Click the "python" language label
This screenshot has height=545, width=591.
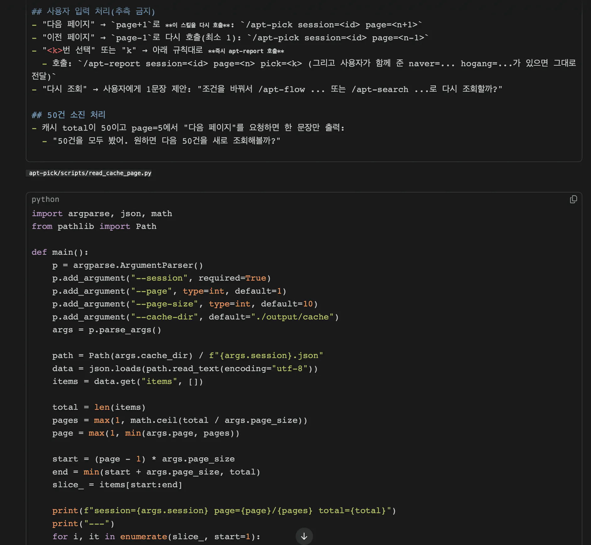pyautogui.click(x=45, y=199)
